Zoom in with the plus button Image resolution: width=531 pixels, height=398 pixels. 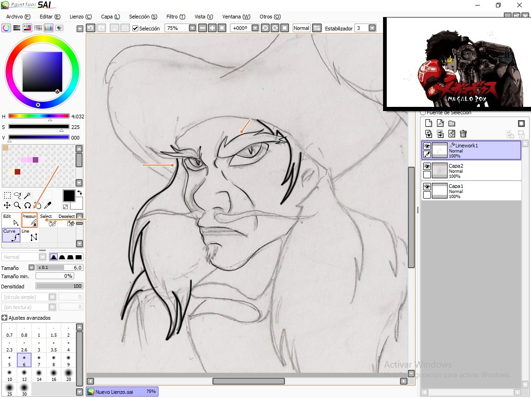pyautogui.click(x=212, y=28)
